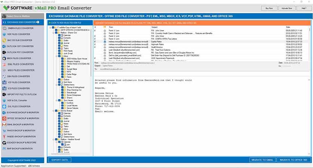The height and width of the screenshot is (168, 313).
Task: Open the Help? button
Action: point(304,8)
